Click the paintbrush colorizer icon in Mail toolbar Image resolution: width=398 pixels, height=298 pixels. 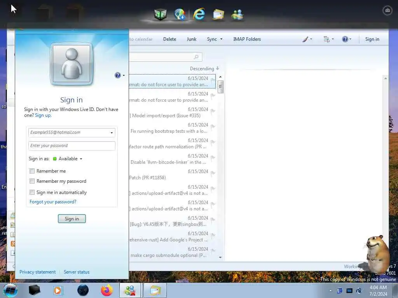pos(305,39)
